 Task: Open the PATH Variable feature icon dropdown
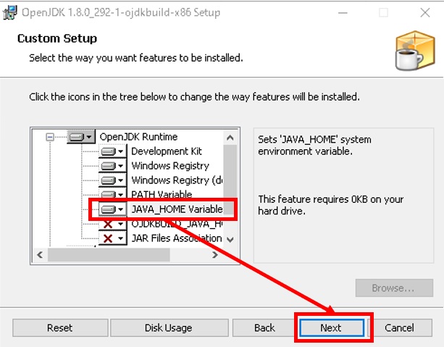pyautogui.click(x=112, y=193)
